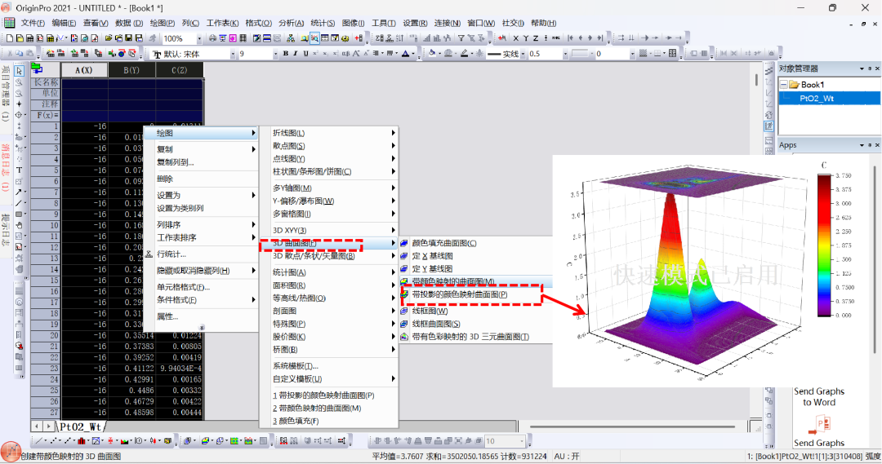
Task: Click the line color pencil icon
Action: pos(464,53)
